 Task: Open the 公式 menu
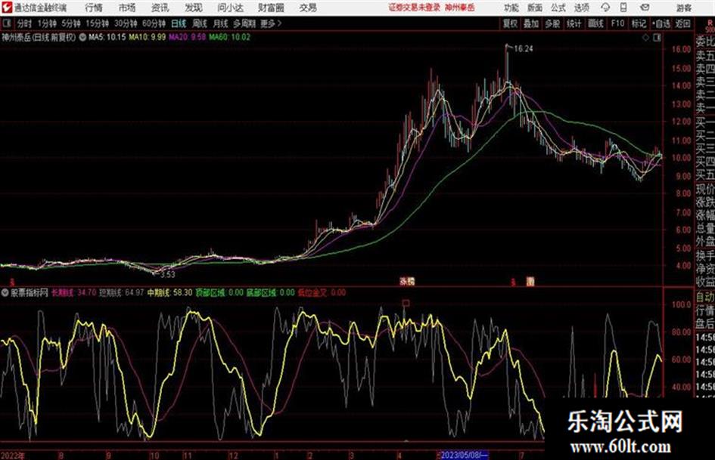[x=558, y=8]
